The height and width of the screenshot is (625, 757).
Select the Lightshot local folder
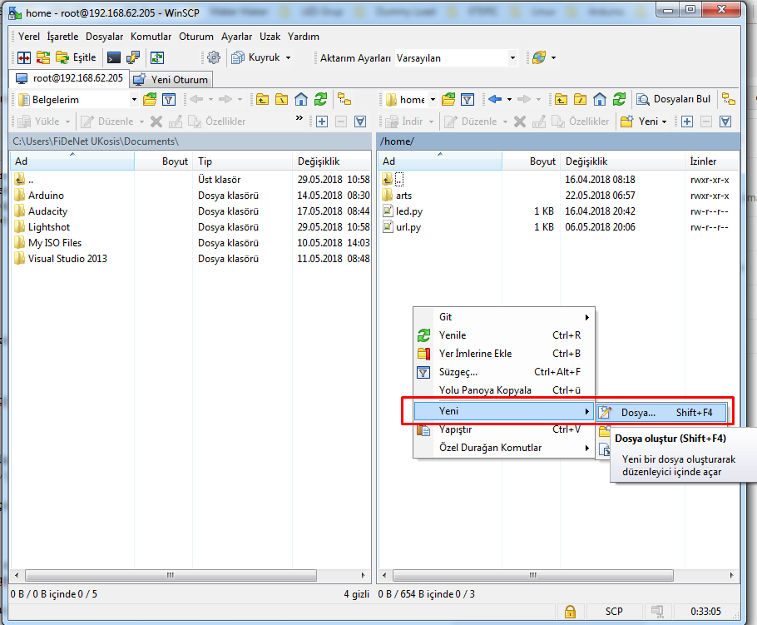49,227
